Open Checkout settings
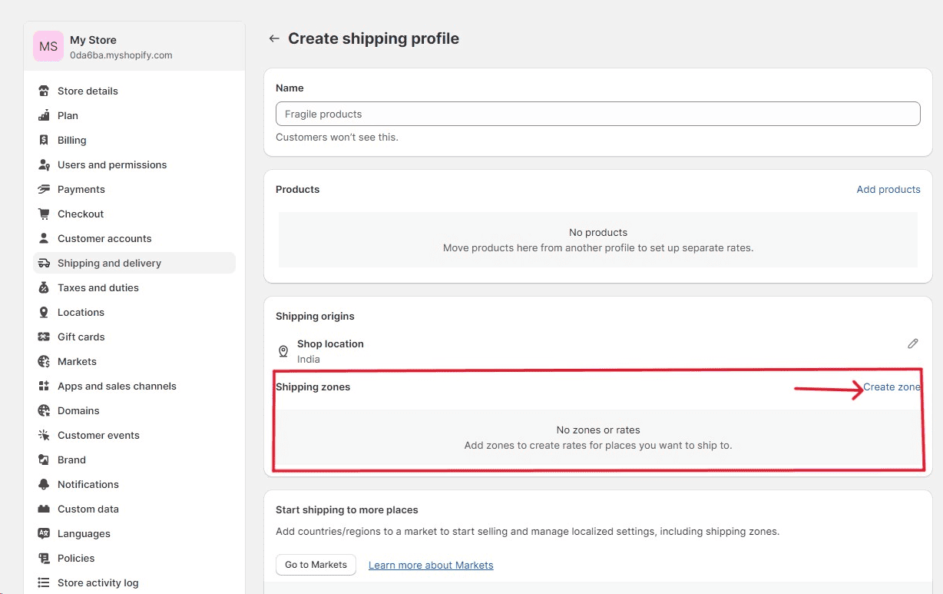The image size is (943, 594). 134,214
